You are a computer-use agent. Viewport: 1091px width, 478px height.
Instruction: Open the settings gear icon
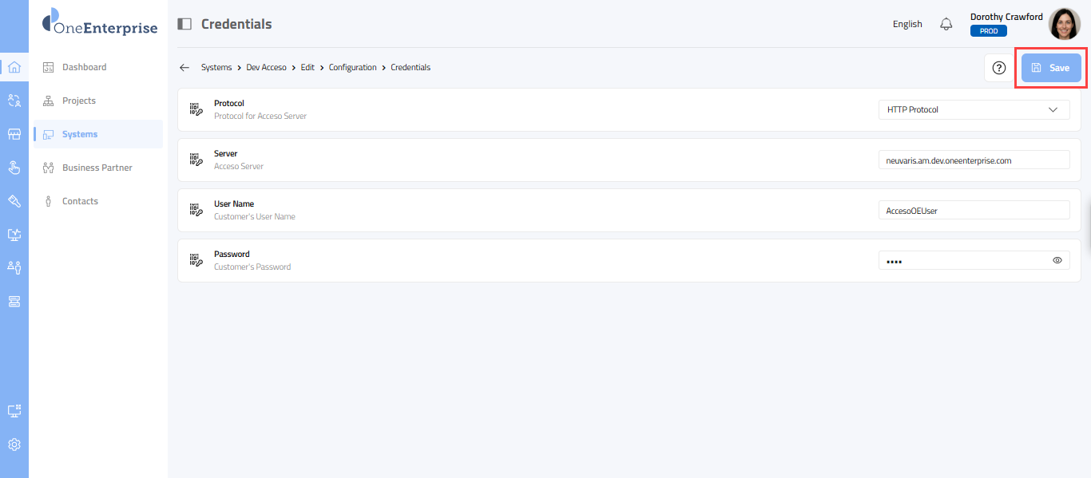tap(14, 444)
